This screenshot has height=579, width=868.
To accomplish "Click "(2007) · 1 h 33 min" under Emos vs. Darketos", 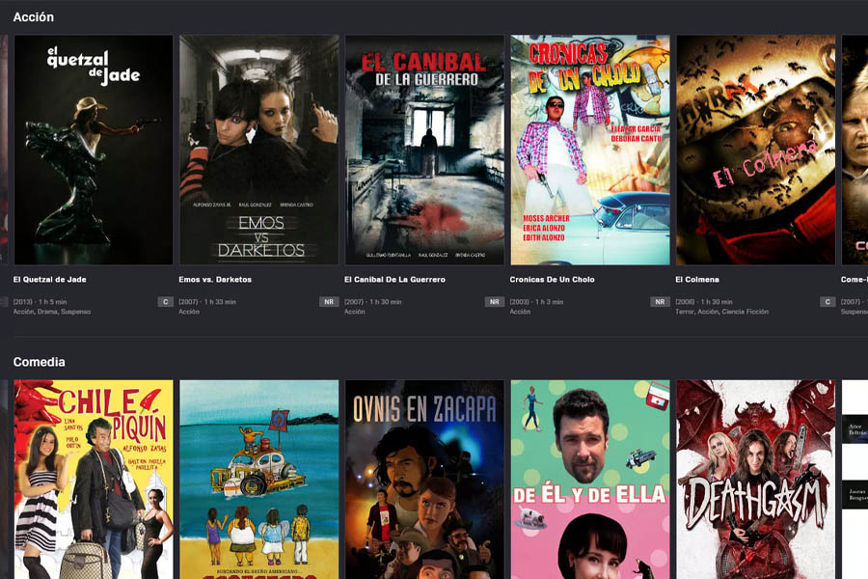I will [x=207, y=302].
